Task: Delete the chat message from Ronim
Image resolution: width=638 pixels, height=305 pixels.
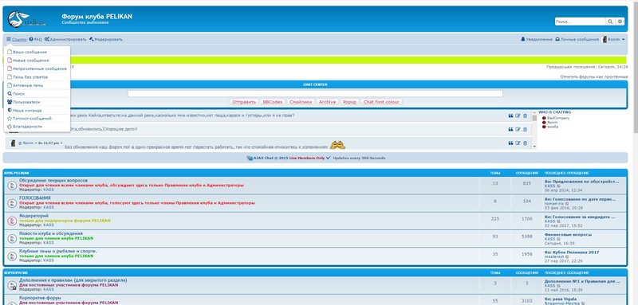Action: pos(525,143)
